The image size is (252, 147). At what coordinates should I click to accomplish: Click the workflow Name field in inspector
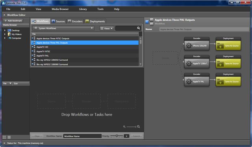[x=204, y=29]
